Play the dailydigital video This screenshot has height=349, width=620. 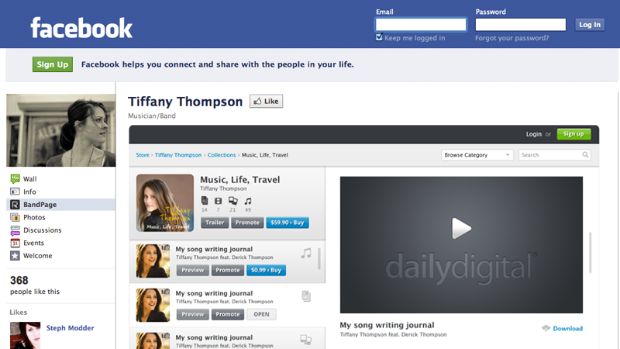point(461,228)
